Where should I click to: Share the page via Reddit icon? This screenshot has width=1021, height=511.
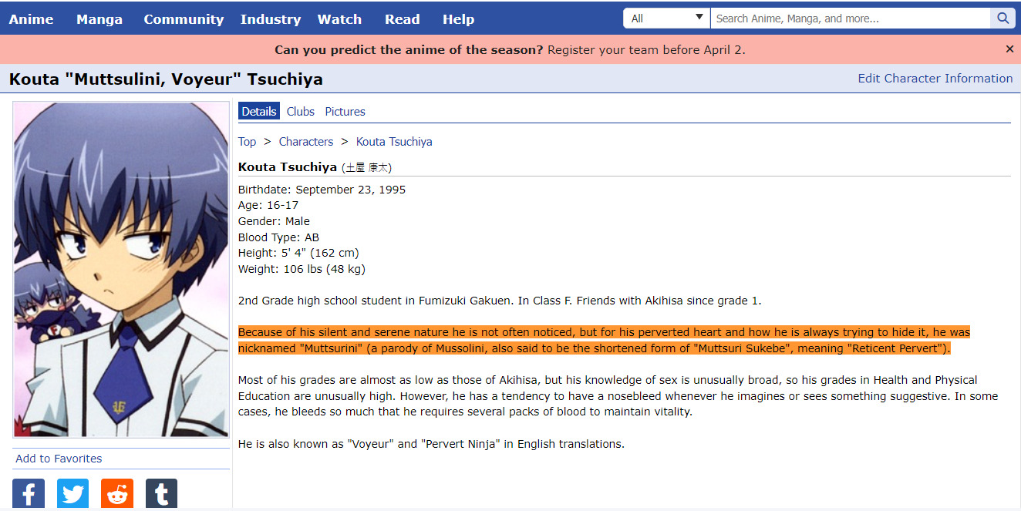117,493
